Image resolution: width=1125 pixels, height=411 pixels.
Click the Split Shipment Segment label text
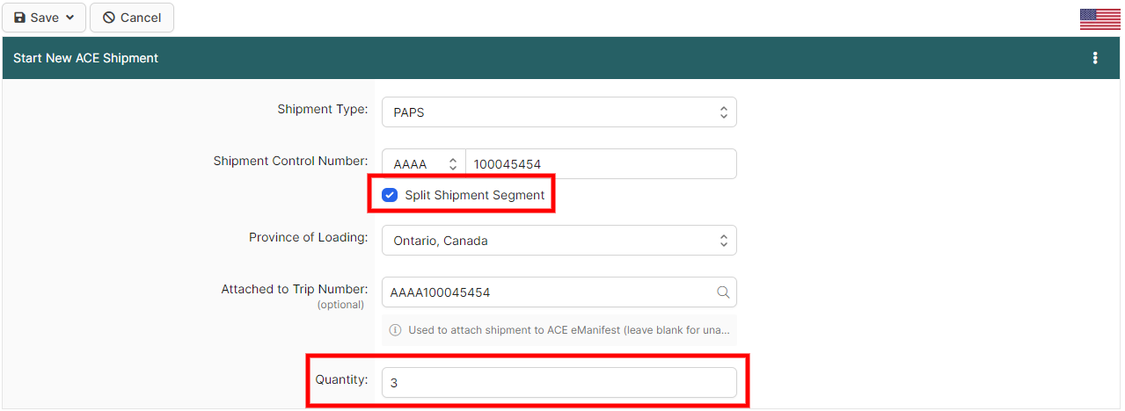click(x=474, y=195)
